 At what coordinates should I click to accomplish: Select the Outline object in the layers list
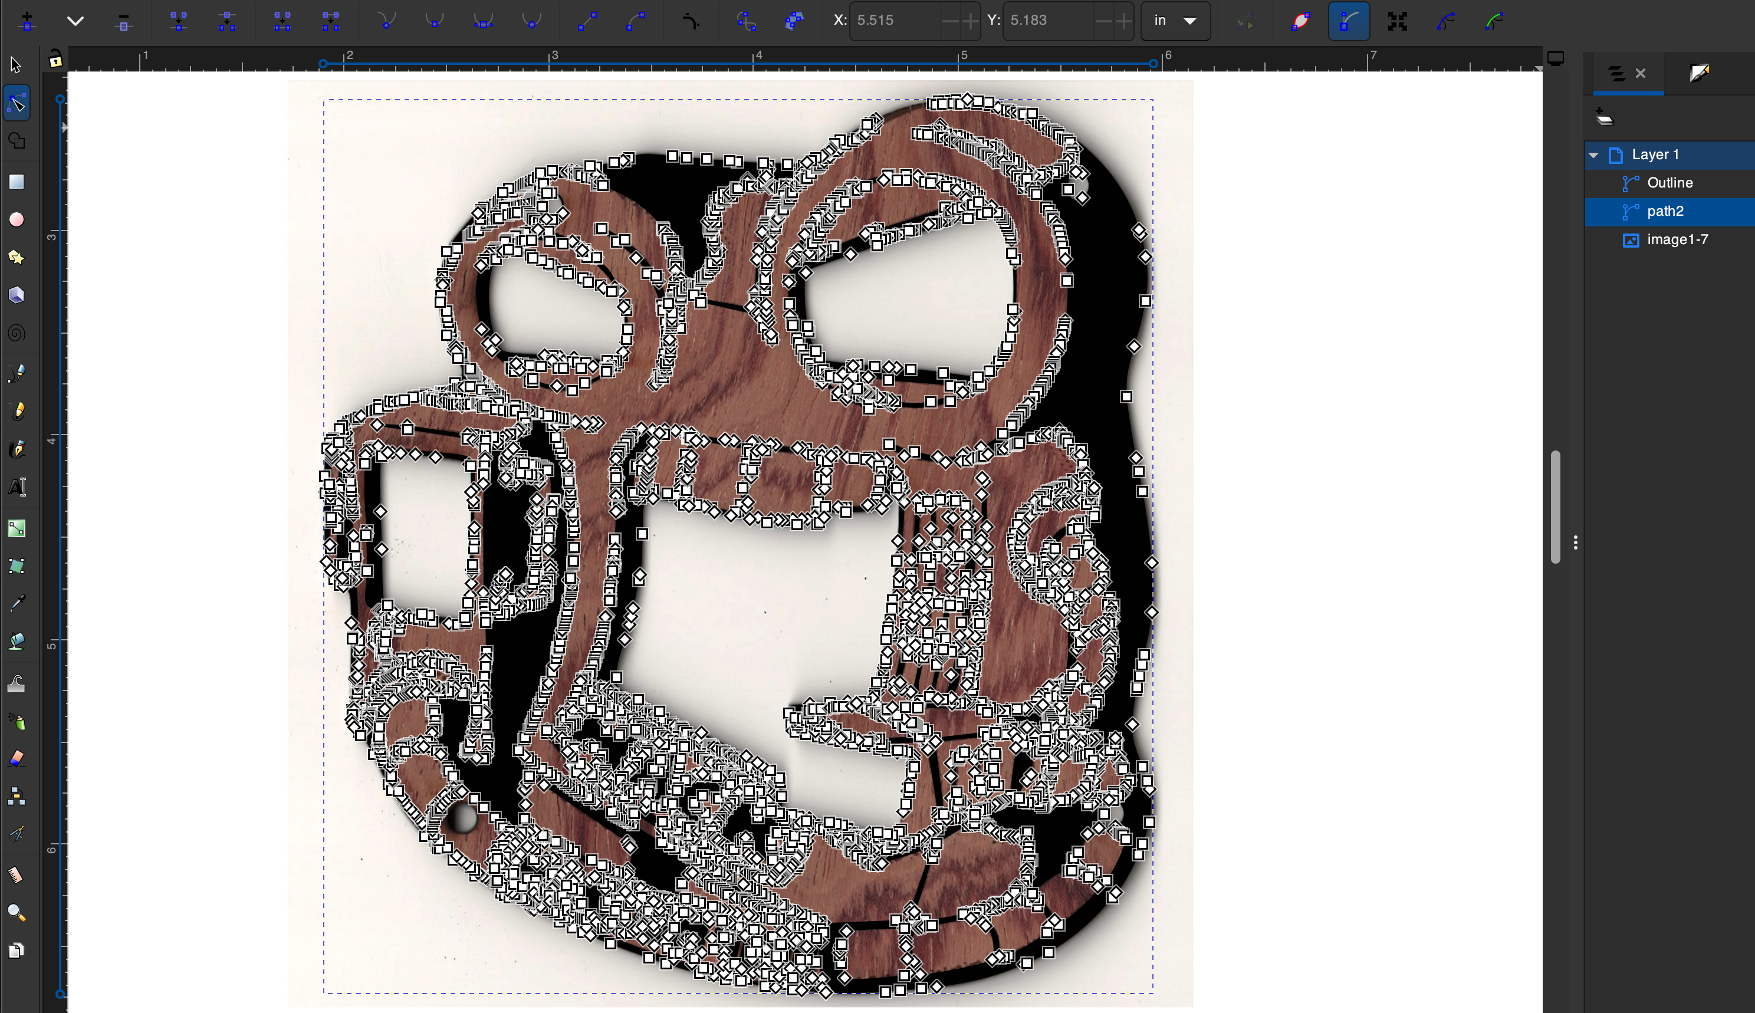pyautogui.click(x=1670, y=182)
